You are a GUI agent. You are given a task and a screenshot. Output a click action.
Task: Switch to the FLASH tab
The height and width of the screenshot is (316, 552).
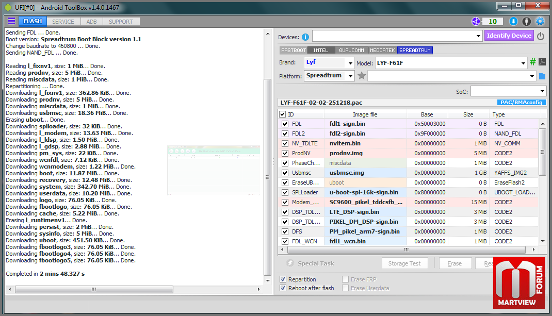33,22
